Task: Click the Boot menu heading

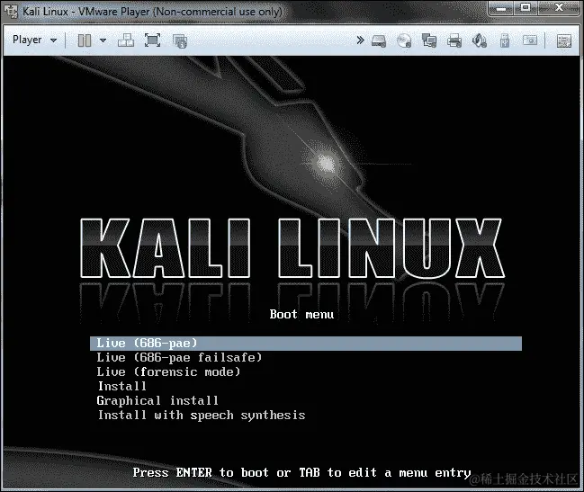Action: tap(301, 315)
